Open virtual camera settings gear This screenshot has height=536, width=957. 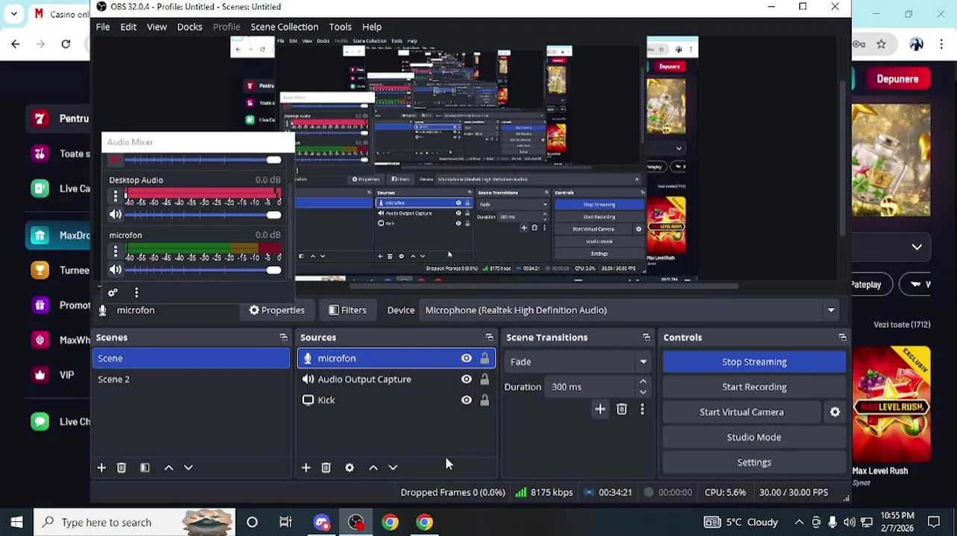coord(835,412)
